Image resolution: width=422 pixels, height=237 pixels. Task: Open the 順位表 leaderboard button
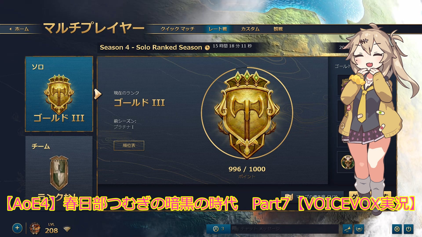pos(129,145)
